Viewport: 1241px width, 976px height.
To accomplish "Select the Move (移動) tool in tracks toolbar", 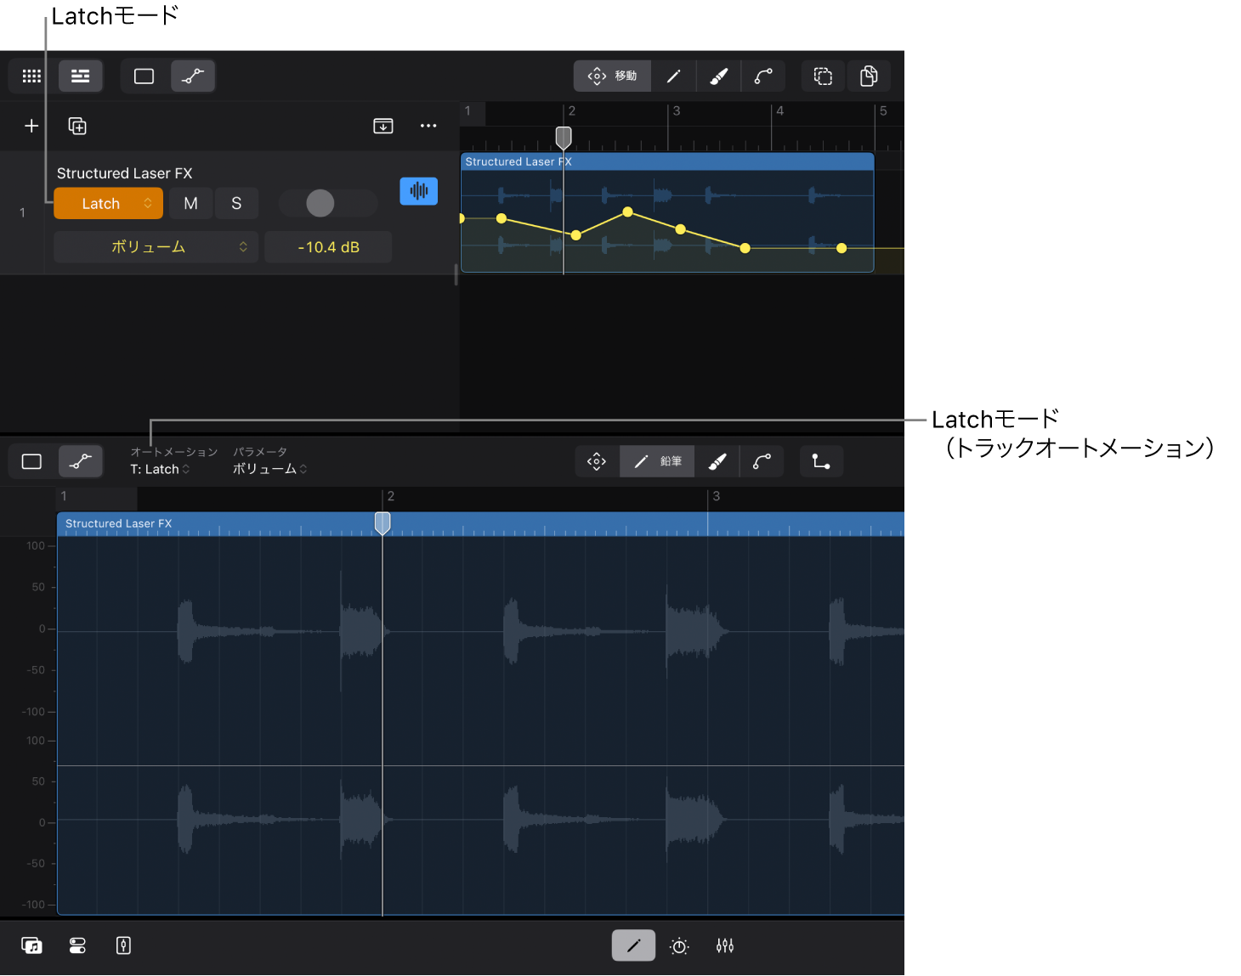I will coord(612,76).
